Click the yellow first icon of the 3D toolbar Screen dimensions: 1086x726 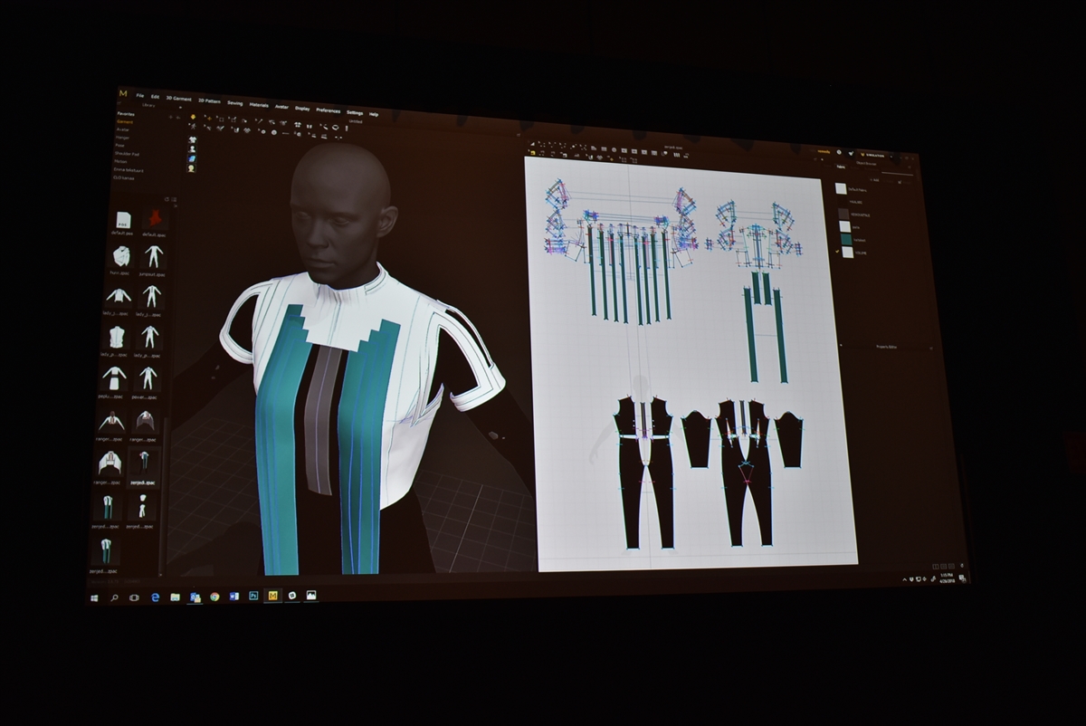(x=193, y=117)
